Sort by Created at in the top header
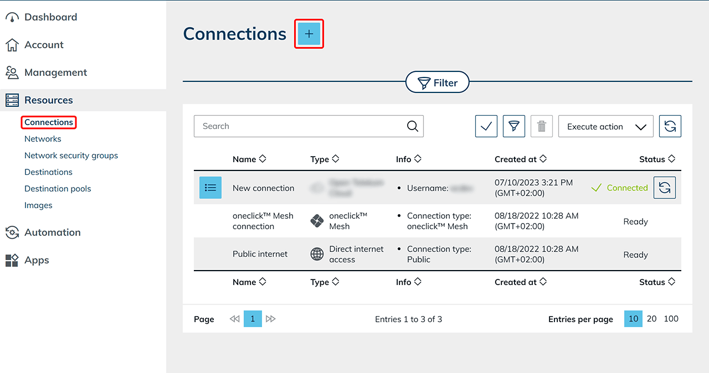Viewport: 709px width, 373px height. pyautogui.click(x=520, y=159)
